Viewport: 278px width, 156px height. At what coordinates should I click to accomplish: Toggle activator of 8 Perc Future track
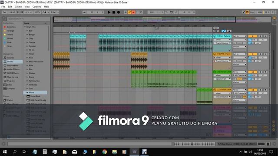pyautogui.click(x=253, y=36)
